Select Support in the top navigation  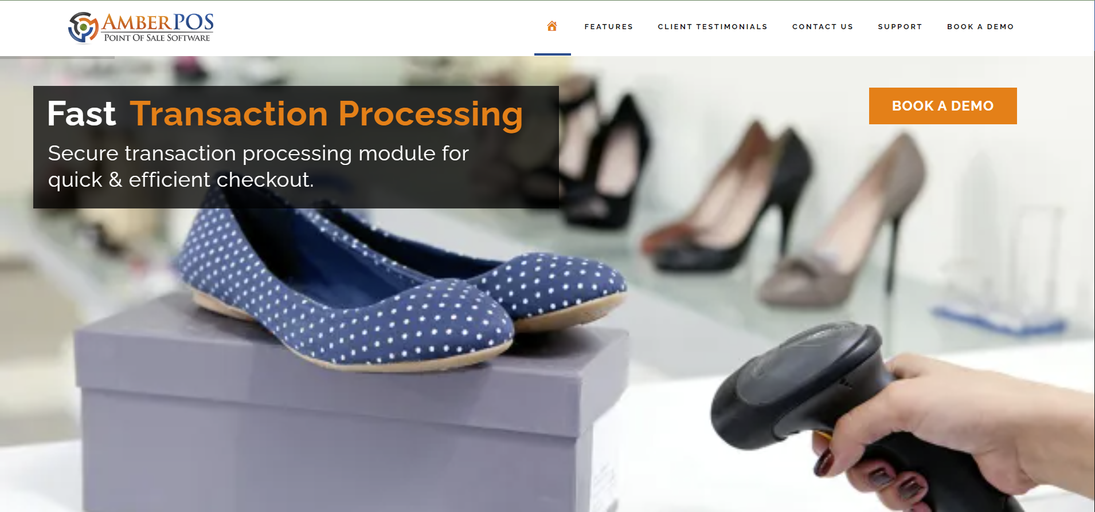[x=900, y=27]
